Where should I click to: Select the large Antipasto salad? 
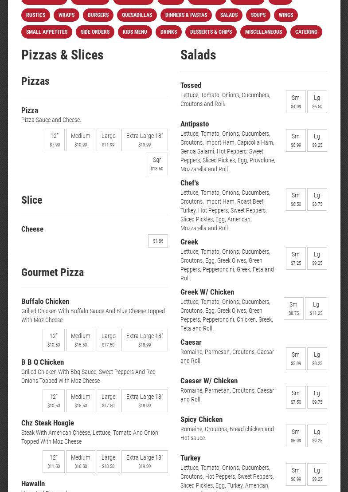click(x=317, y=140)
